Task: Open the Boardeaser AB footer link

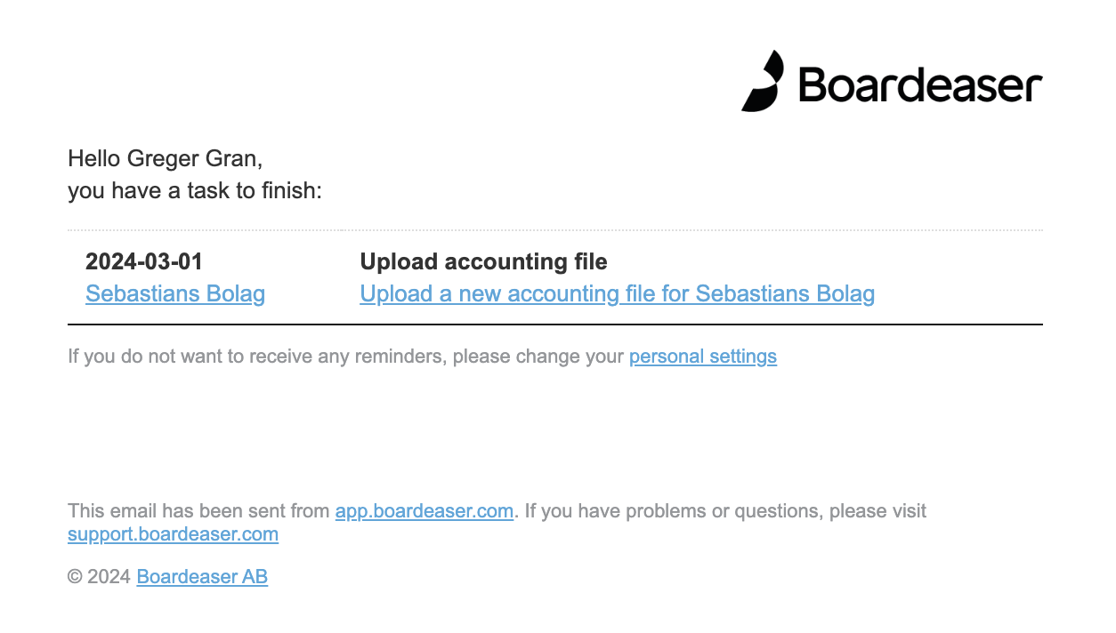Action: click(x=202, y=577)
